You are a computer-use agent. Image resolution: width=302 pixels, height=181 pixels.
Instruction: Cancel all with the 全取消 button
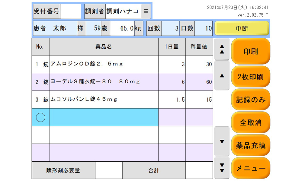251,122
